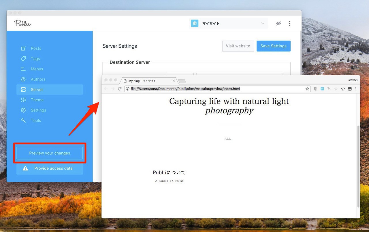
Task: Click the Publii logo
Action: pos(22,23)
